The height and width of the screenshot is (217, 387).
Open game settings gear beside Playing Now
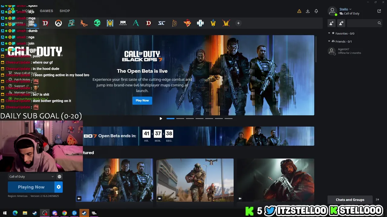coord(59,187)
